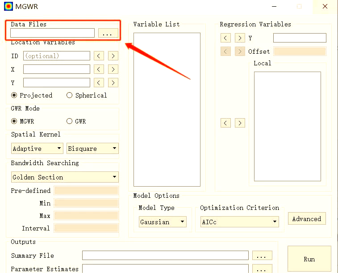The image size is (338, 273).
Task: Select the Spherical coordinate option
Action: 70,95
